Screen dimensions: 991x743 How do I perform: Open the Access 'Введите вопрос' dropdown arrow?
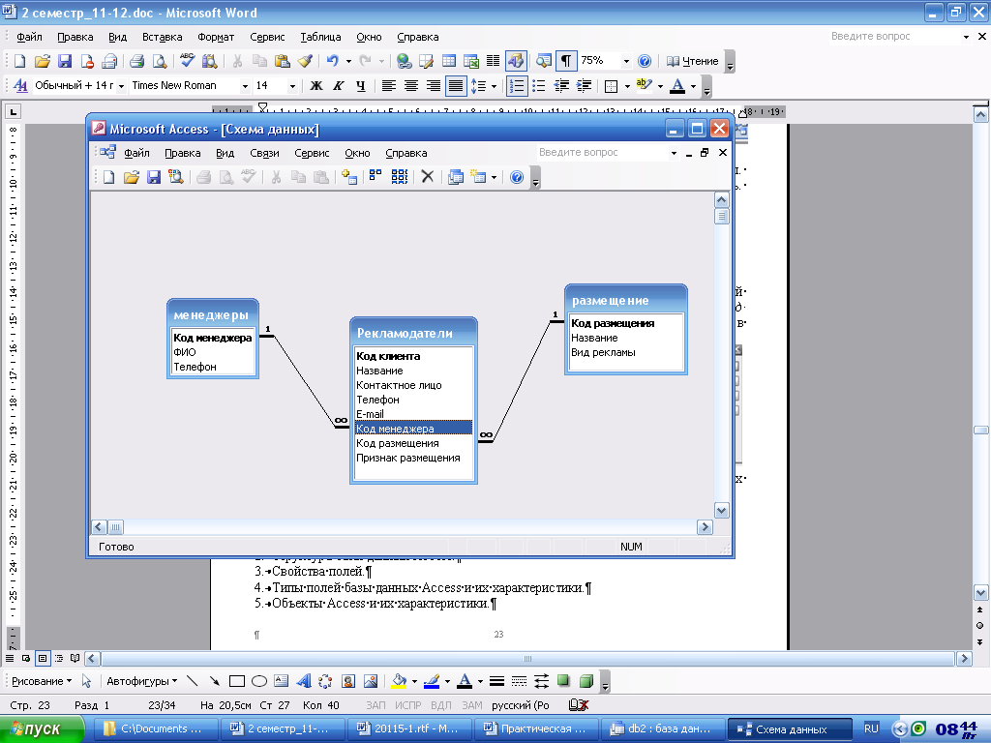click(674, 153)
